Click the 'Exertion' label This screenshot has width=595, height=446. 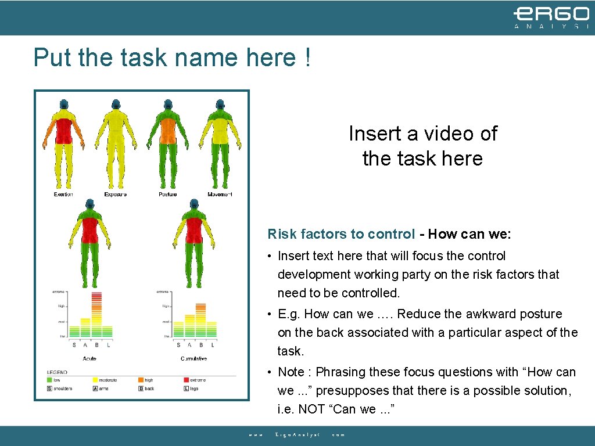coord(63,194)
